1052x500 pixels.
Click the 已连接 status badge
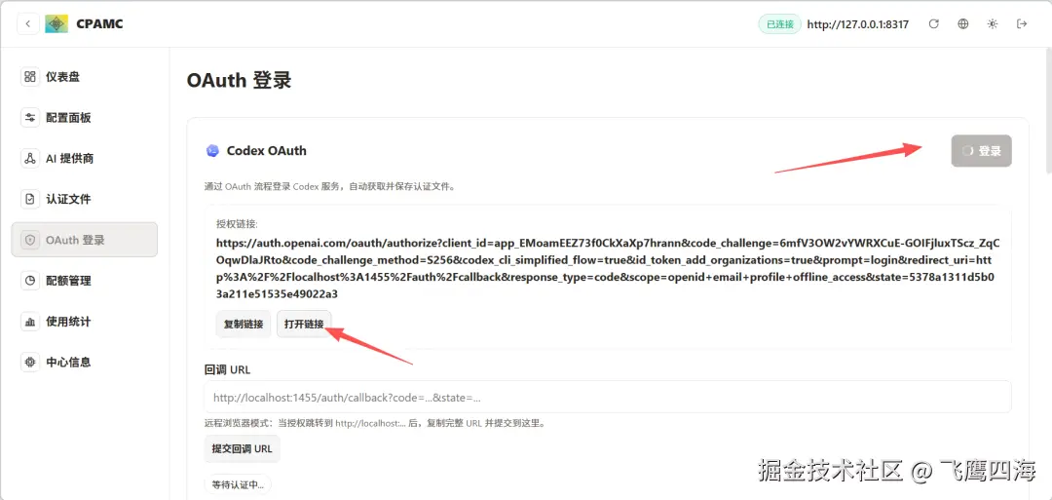pos(779,24)
